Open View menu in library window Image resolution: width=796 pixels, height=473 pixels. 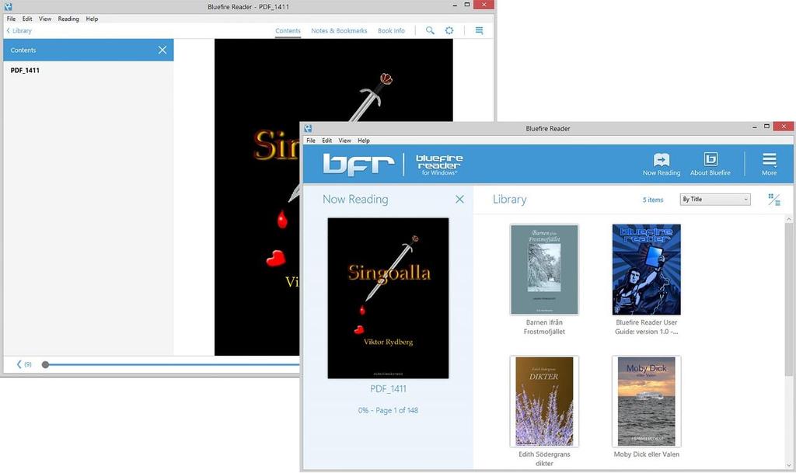[344, 141]
